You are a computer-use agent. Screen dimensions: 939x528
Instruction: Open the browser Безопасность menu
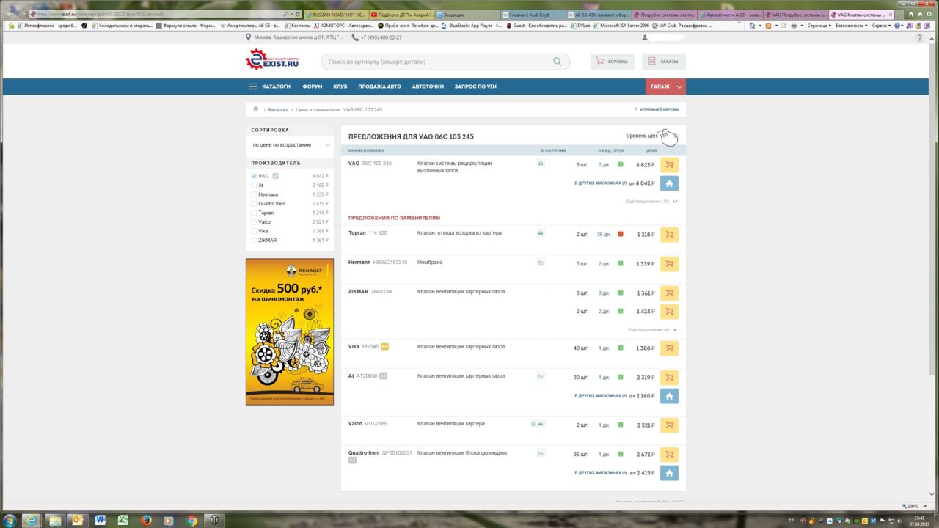pyautogui.click(x=852, y=26)
